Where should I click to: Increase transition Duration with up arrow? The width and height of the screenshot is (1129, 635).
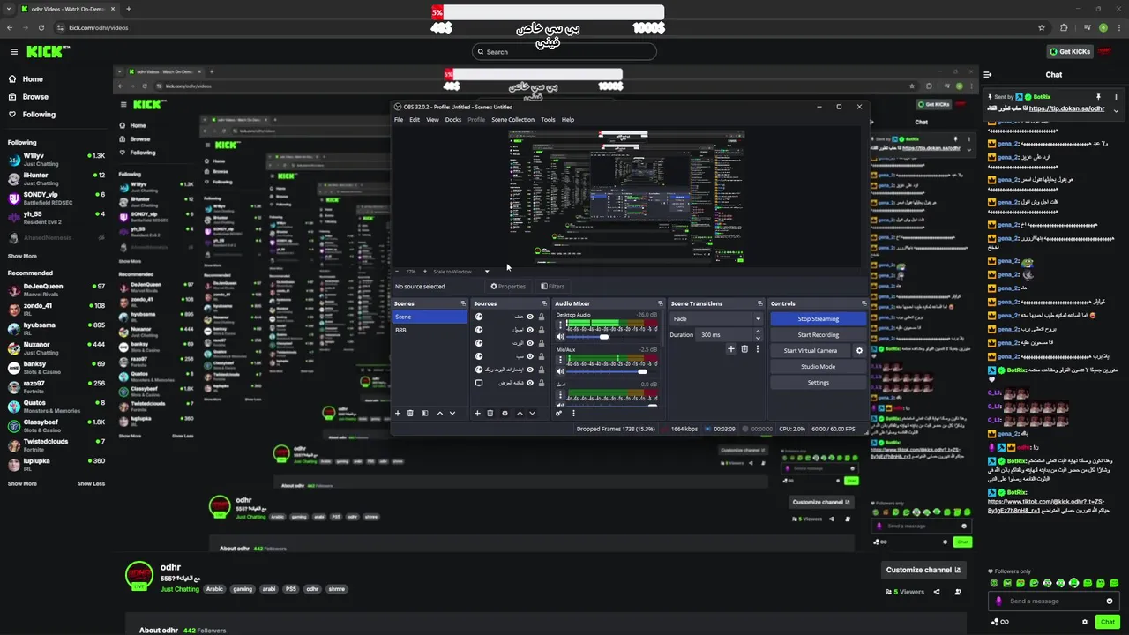click(x=757, y=332)
